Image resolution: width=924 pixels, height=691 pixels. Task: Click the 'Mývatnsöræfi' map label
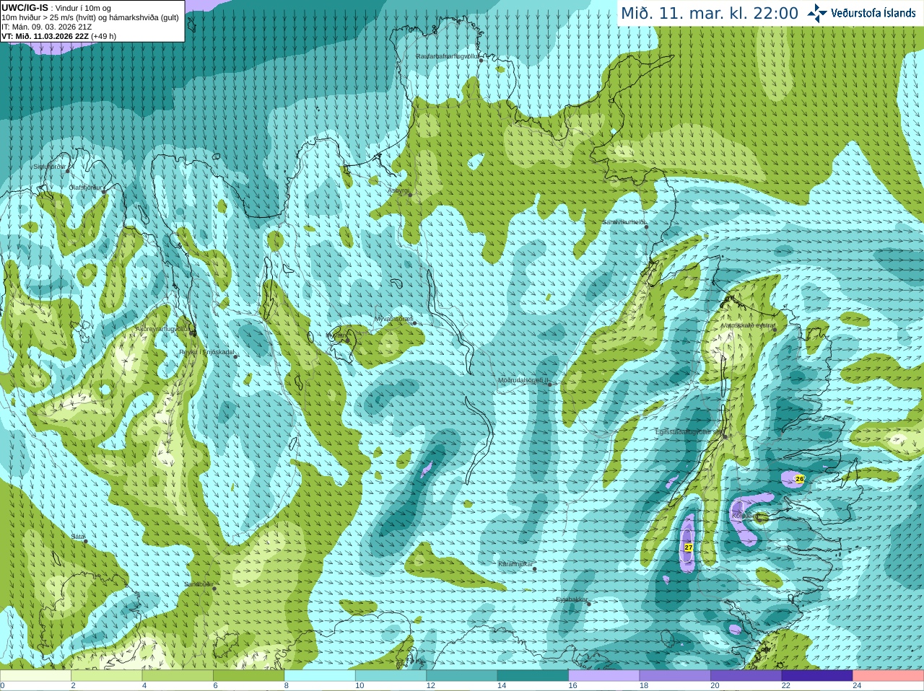point(393,319)
